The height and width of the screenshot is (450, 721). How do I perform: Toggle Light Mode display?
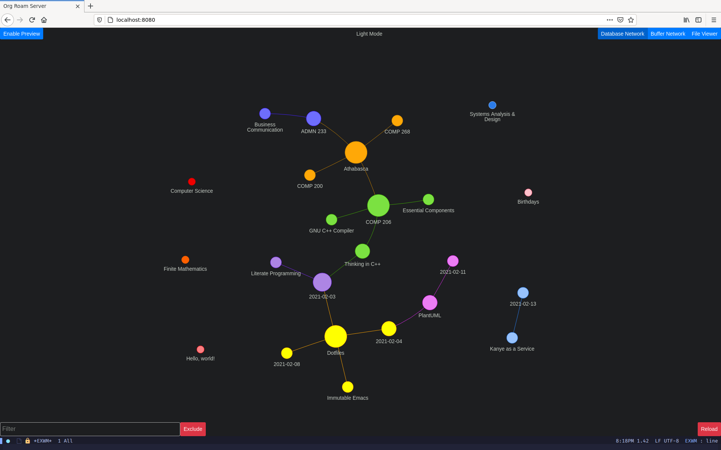(368, 34)
